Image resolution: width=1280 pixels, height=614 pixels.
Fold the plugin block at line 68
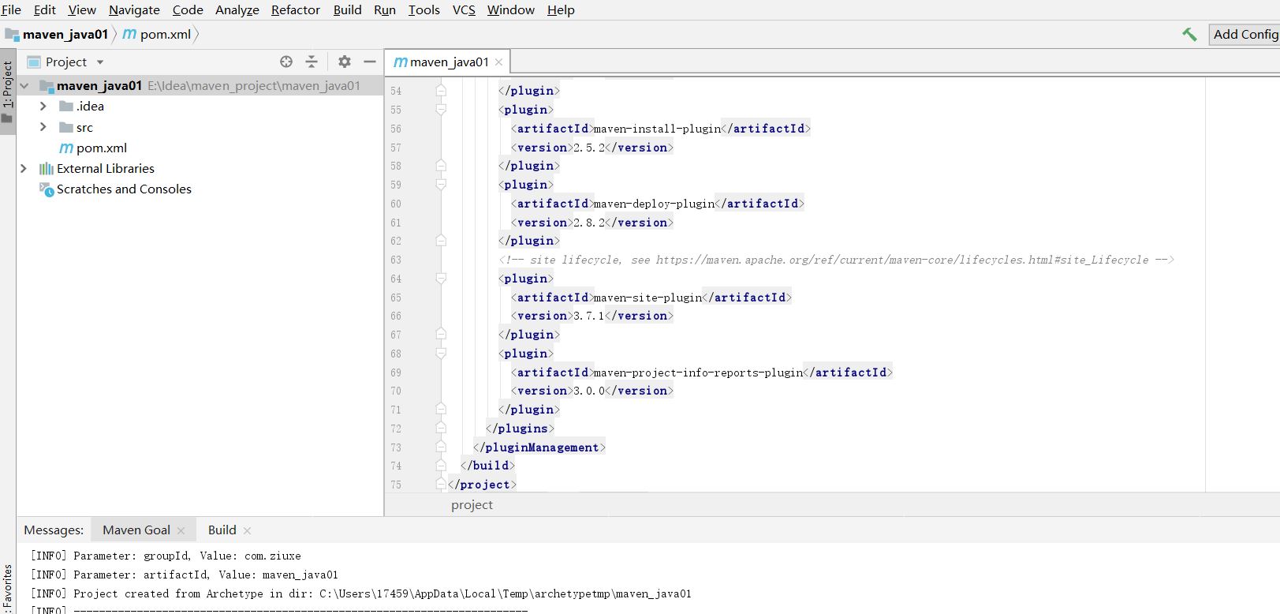441,354
